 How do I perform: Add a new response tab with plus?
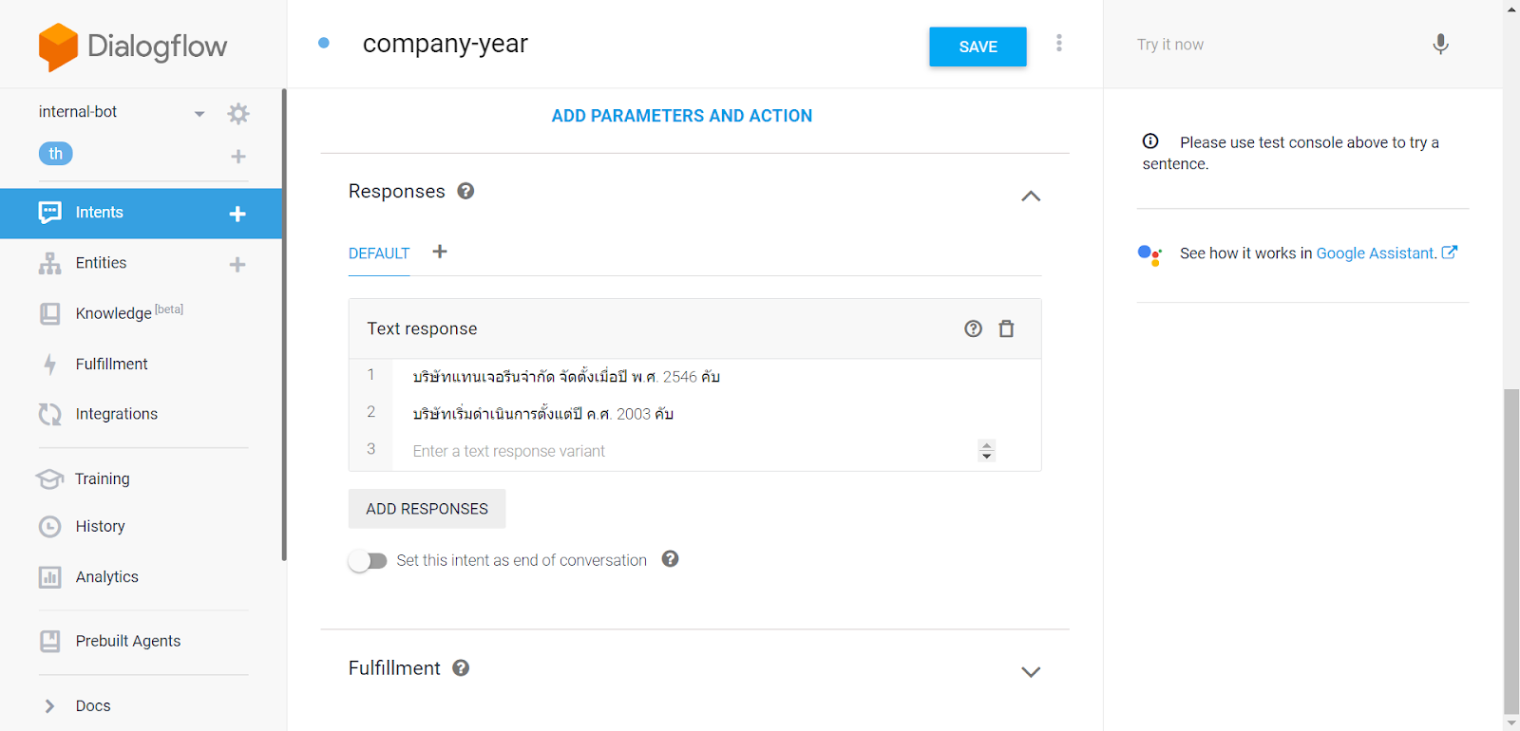(440, 252)
